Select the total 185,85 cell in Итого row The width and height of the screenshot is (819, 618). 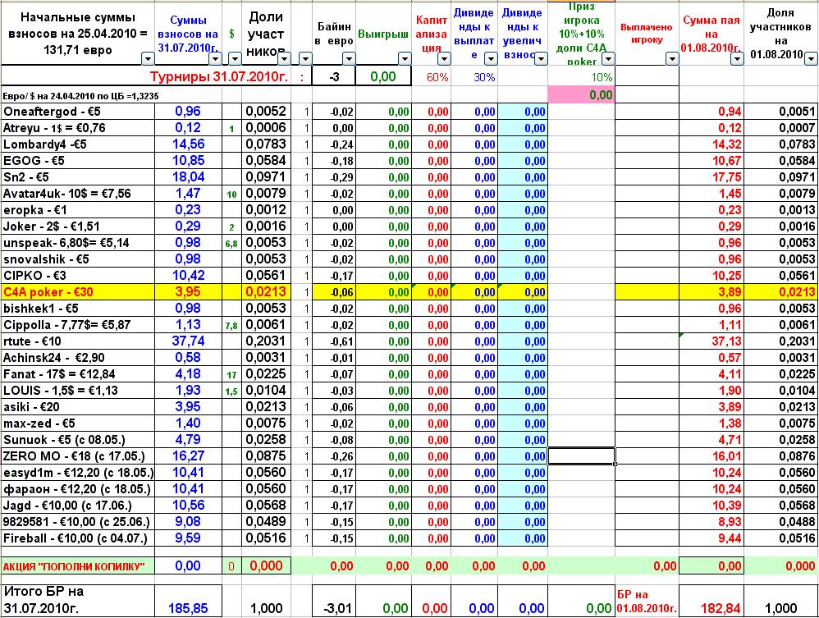point(188,608)
